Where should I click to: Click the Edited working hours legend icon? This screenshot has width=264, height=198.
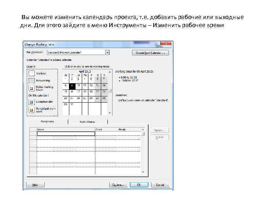pos(32,88)
